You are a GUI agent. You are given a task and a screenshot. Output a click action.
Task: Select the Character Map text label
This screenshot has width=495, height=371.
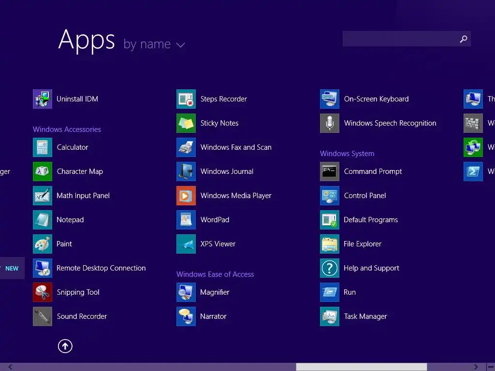point(80,171)
